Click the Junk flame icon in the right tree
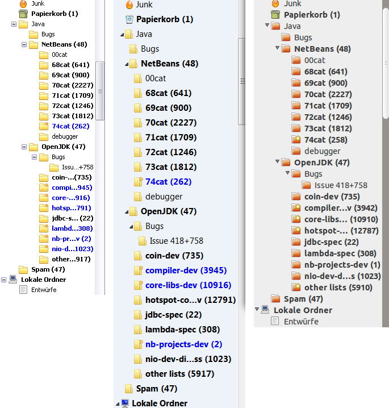 point(275,3)
